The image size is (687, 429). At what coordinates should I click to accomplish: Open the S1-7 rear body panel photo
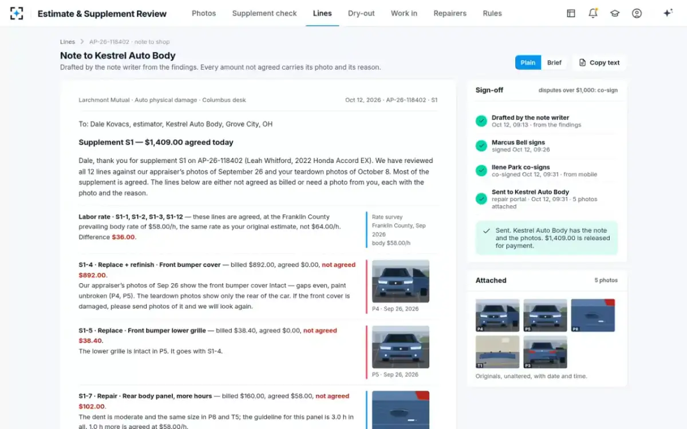[401, 410]
